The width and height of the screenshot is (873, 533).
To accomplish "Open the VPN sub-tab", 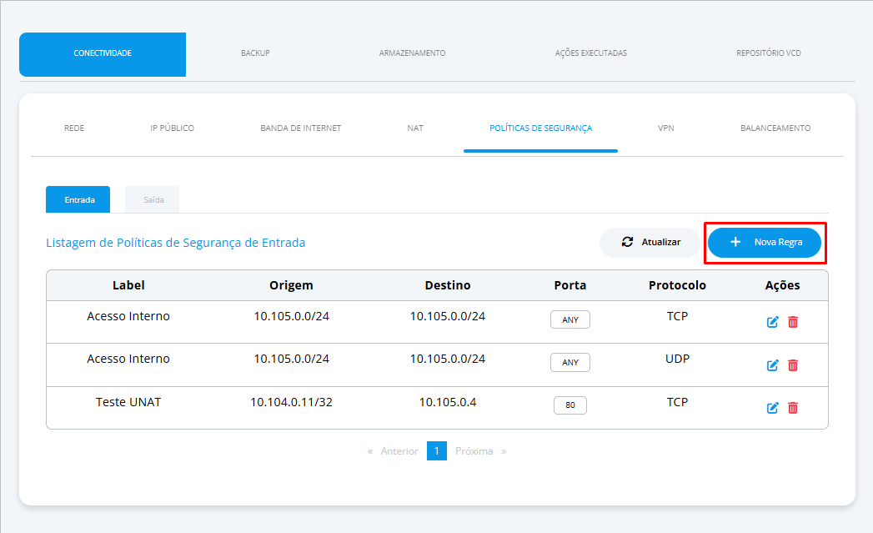I will [666, 128].
